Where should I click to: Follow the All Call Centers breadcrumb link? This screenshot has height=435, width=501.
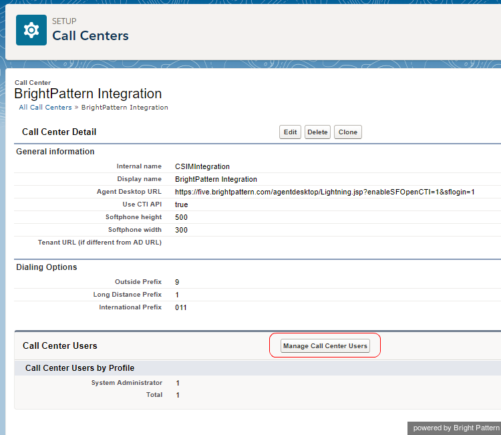click(45, 108)
